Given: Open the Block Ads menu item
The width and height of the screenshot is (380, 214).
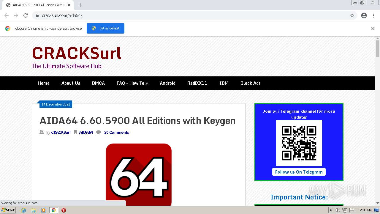Looking at the screenshot, I should tap(251, 83).
